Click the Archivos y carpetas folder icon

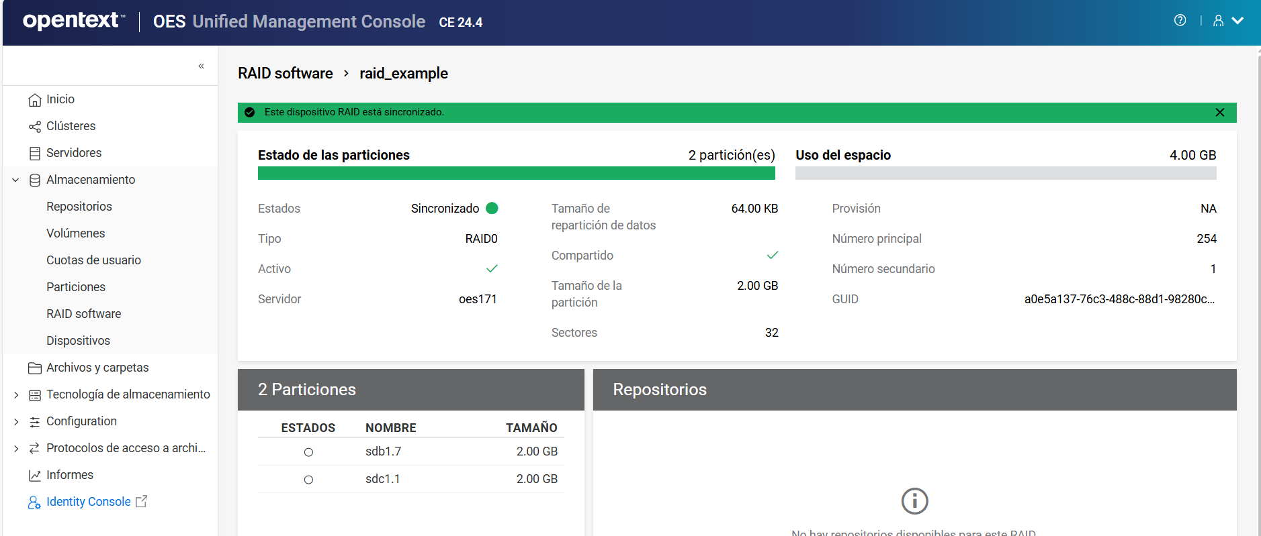coord(35,368)
